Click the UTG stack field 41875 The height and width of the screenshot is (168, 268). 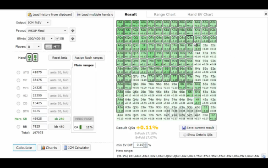pyautogui.click(x=39, y=73)
